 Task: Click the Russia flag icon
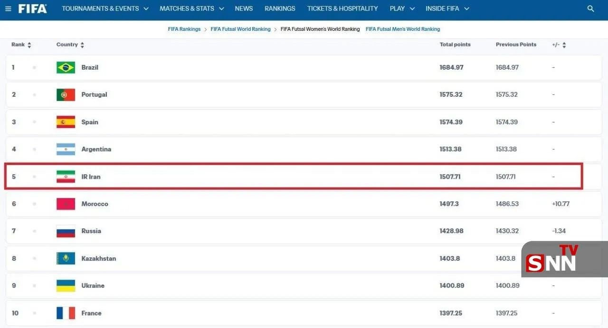[x=66, y=231]
